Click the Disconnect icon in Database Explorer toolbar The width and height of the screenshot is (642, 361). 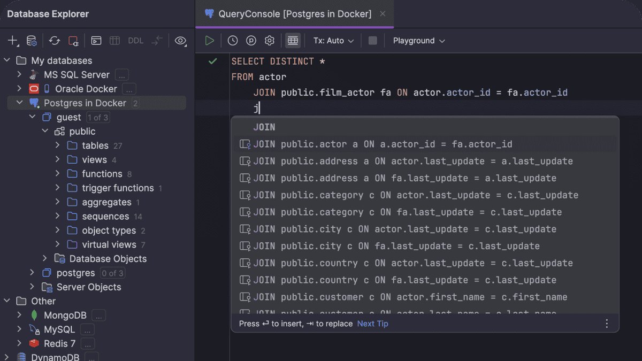73,41
